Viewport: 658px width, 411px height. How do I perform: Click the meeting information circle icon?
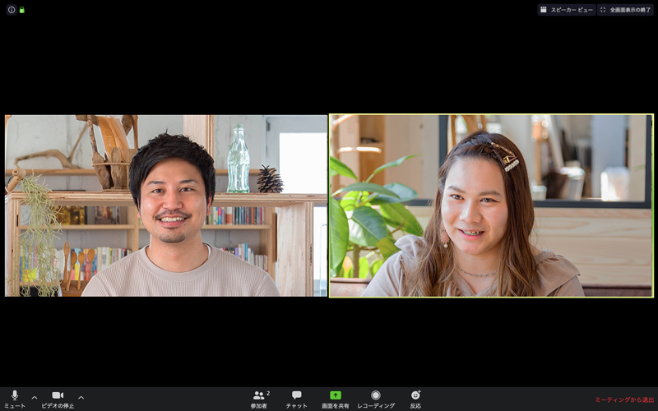click(12, 10)
